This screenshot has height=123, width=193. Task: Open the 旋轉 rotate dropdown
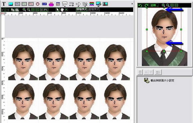point(154,5)
